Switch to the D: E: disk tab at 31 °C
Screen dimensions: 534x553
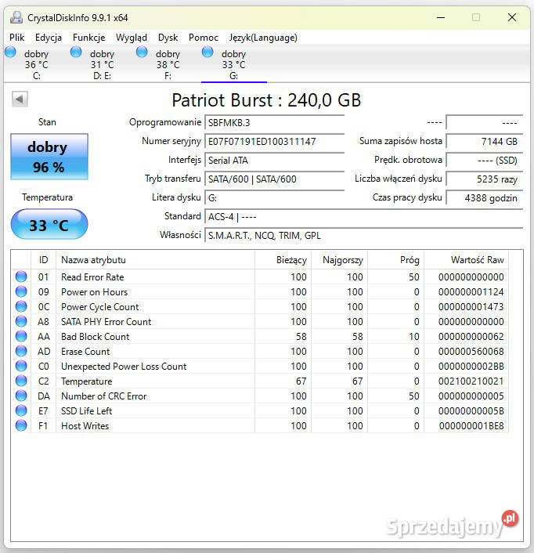tap(103, 64)
